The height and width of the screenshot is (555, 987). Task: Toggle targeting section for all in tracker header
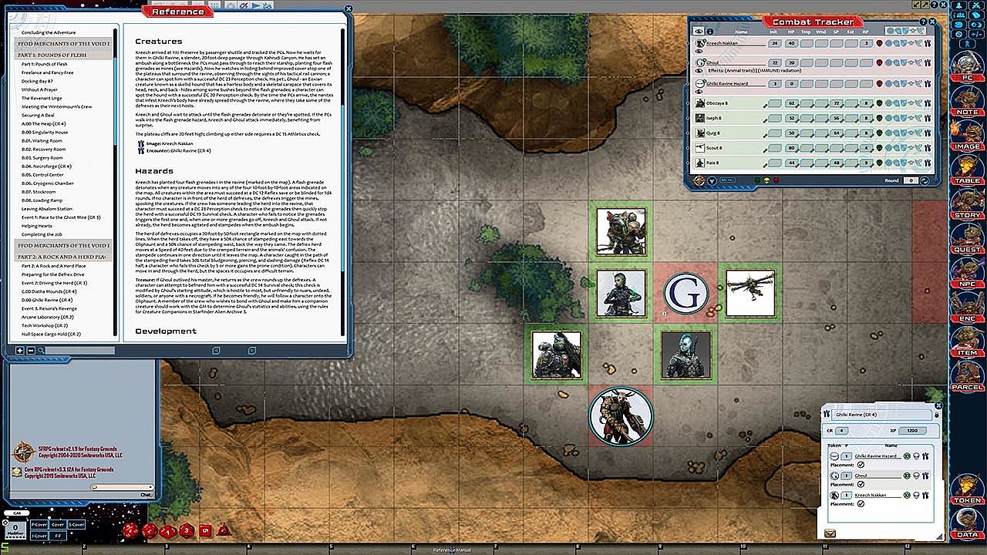click(x=890, y=32)
